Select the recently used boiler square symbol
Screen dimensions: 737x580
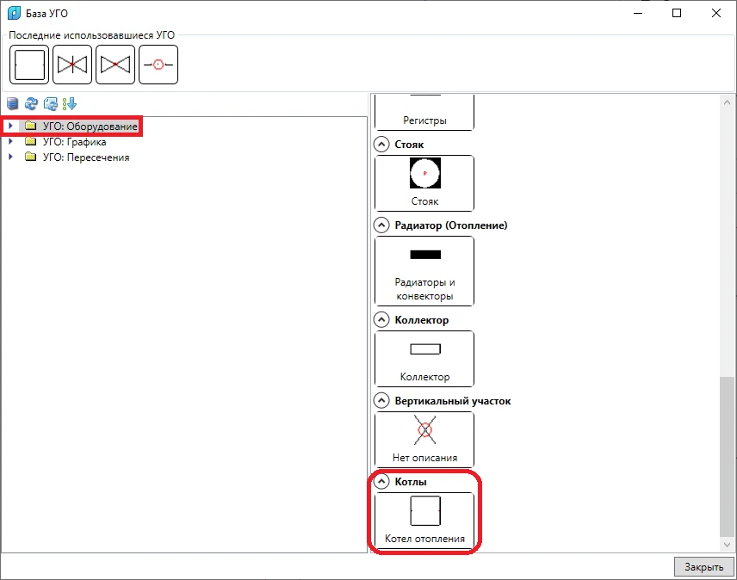click(x=29, y=65)
